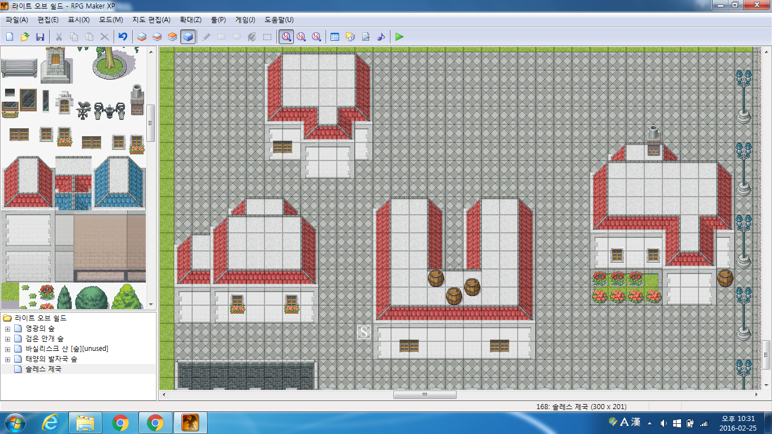Open the 파일(A) menu
Screen dimensions: 772x434
click(x=17, y=20)
